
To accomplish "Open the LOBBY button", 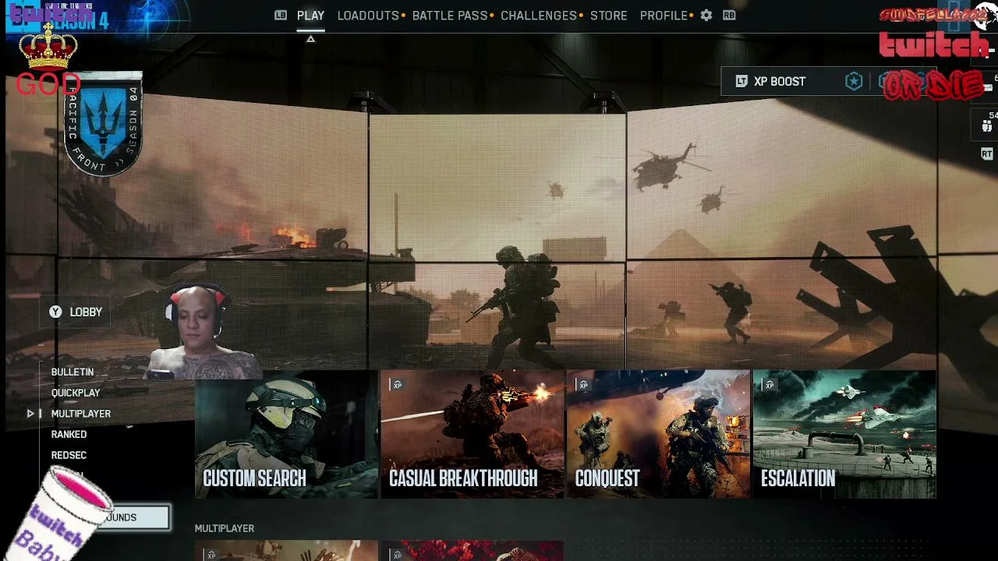I will pyautogui.click(x=76, y=312).
